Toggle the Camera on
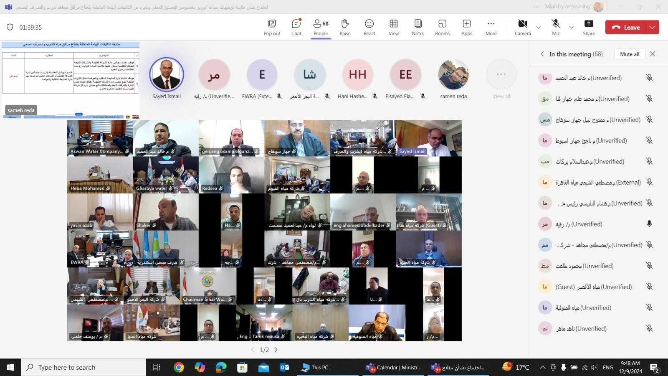 click(522, 27)
